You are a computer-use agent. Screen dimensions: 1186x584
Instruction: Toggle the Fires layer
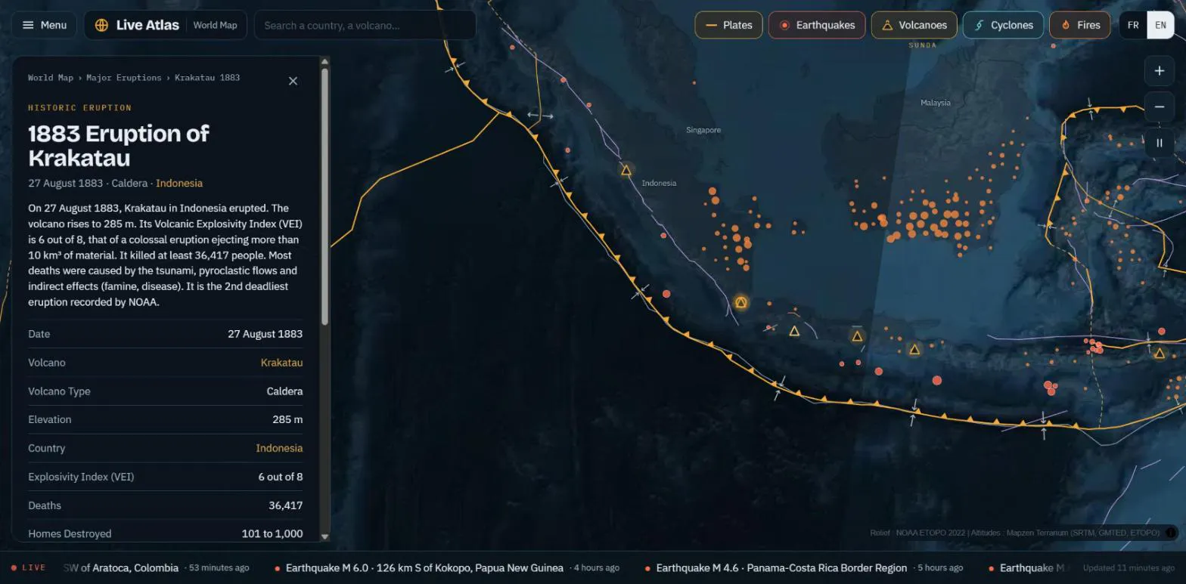tap(1079, 25)
